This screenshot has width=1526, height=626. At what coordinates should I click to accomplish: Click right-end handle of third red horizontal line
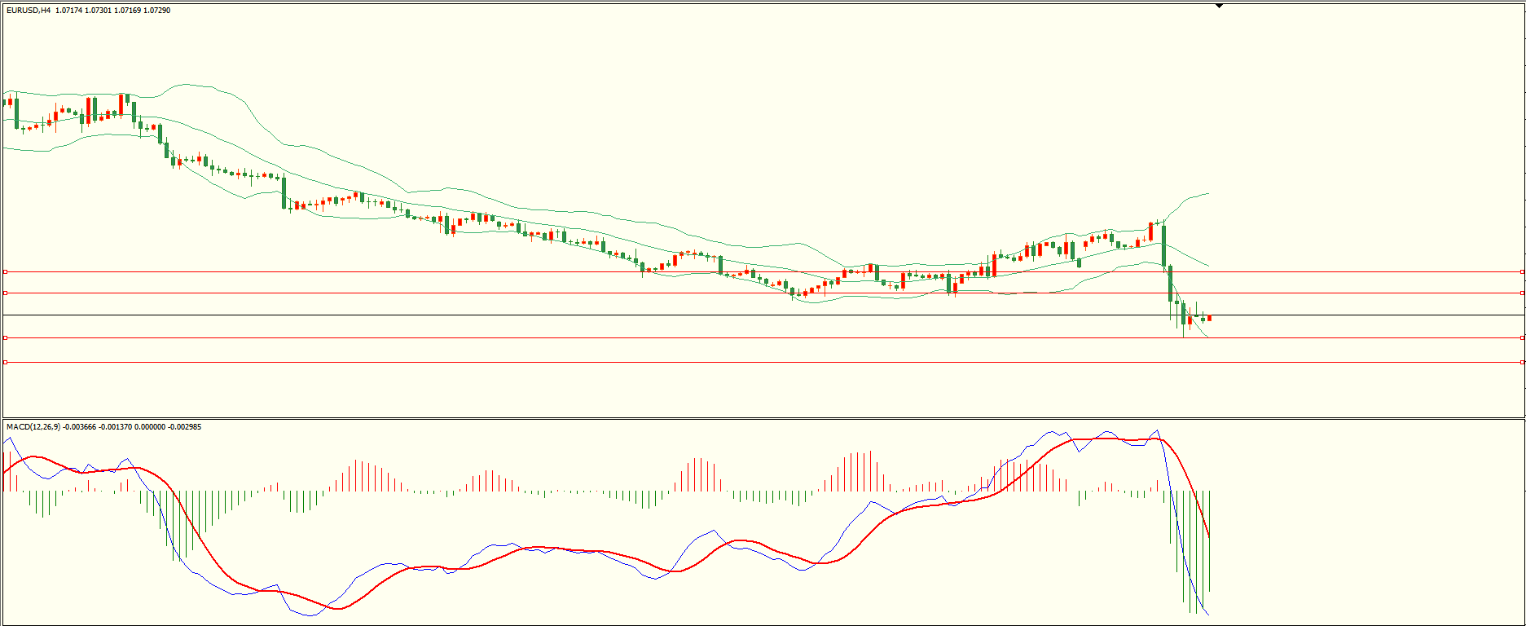coord(1522,337)
